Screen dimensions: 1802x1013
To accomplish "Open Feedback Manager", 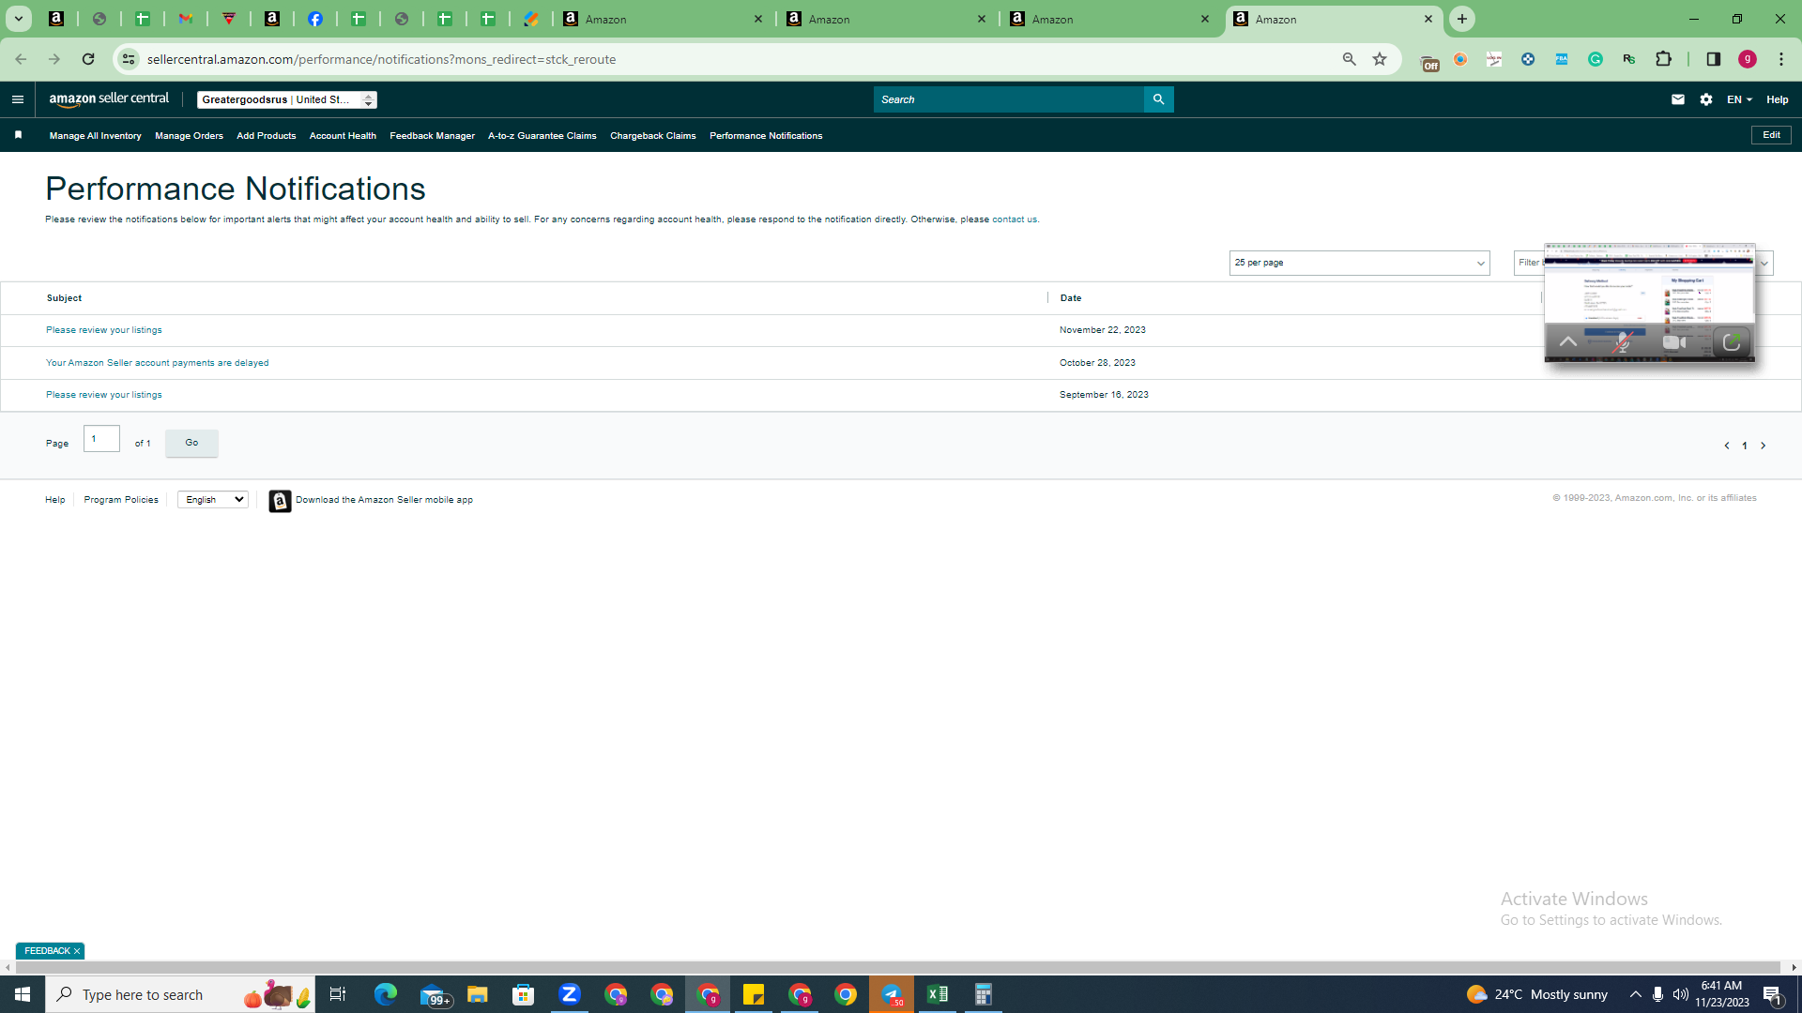I will coord(432,136).
